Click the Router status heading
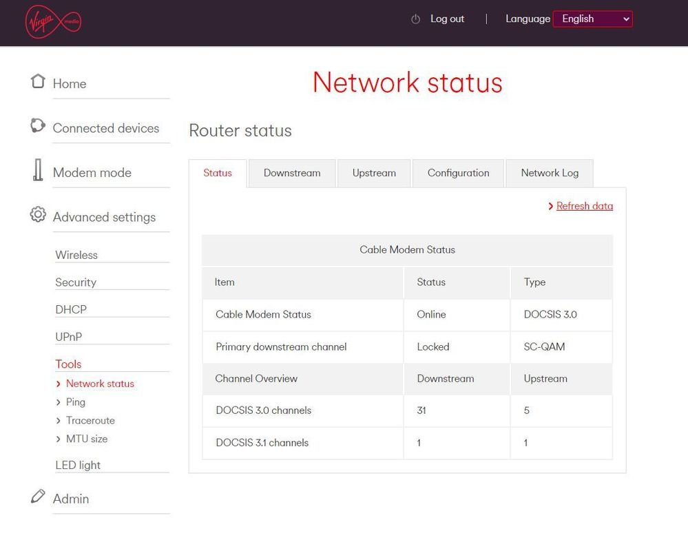Viewport: 688px width, 540px height. tap(240, 131)
